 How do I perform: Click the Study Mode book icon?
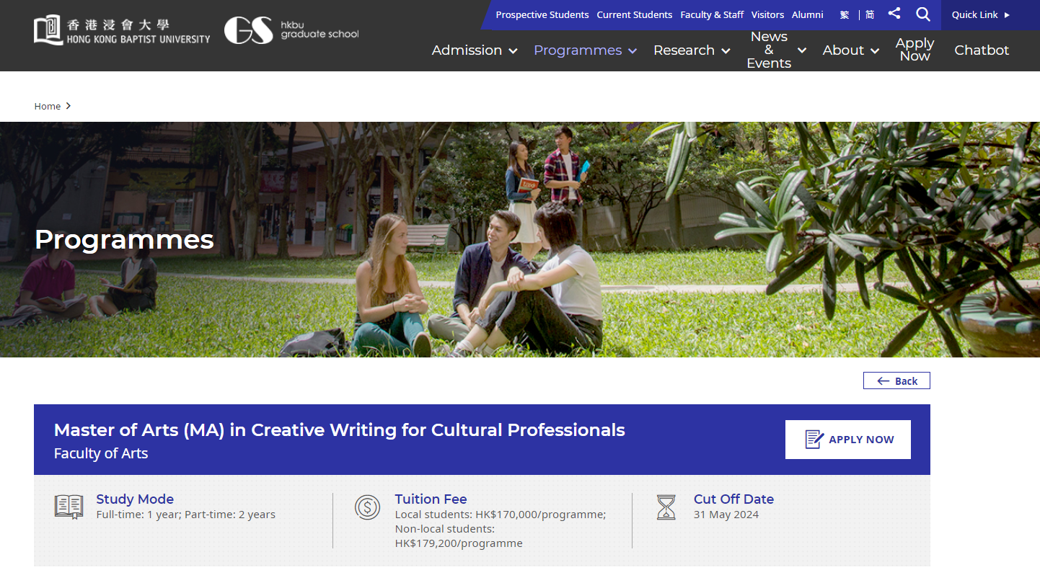[x=69, y=507]
